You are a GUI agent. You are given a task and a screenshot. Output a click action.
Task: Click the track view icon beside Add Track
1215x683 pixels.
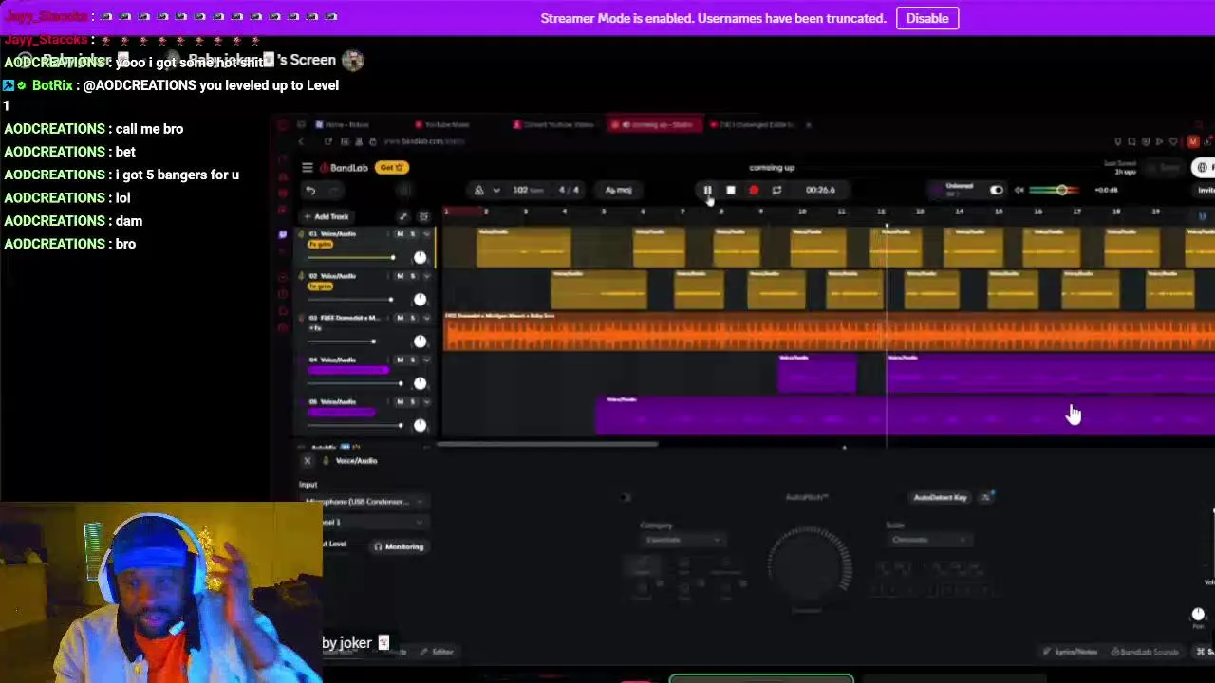tap(423, 217)
